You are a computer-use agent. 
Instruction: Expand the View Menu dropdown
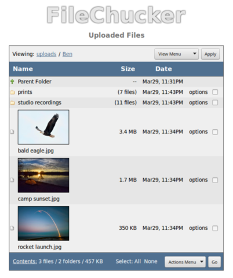coord(177,54)
